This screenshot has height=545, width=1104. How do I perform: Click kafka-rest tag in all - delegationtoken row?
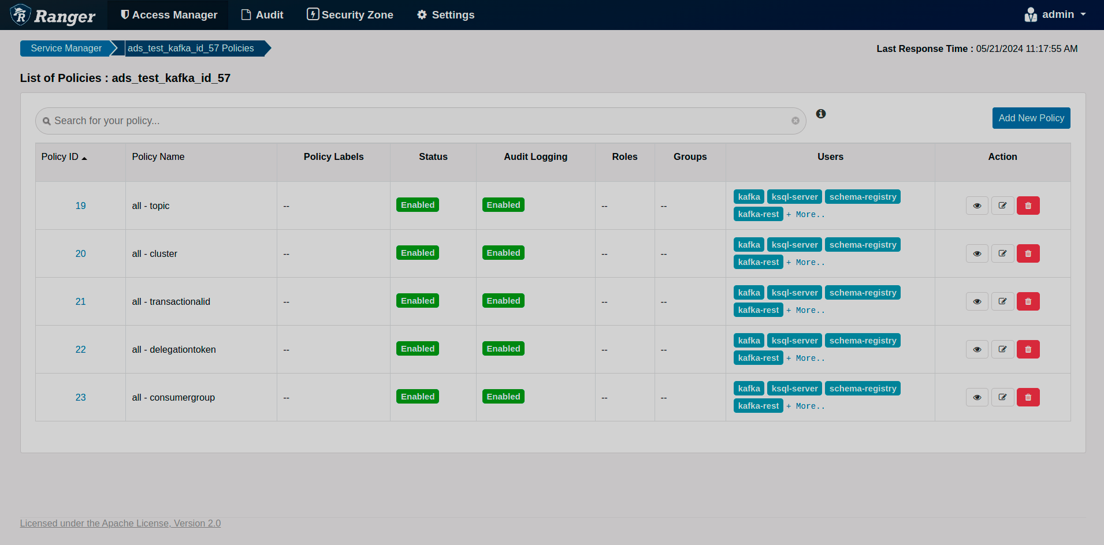(758, 358)
